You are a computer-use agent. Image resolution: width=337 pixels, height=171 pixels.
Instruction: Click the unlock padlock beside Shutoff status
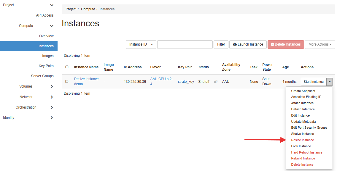point(215,81)
